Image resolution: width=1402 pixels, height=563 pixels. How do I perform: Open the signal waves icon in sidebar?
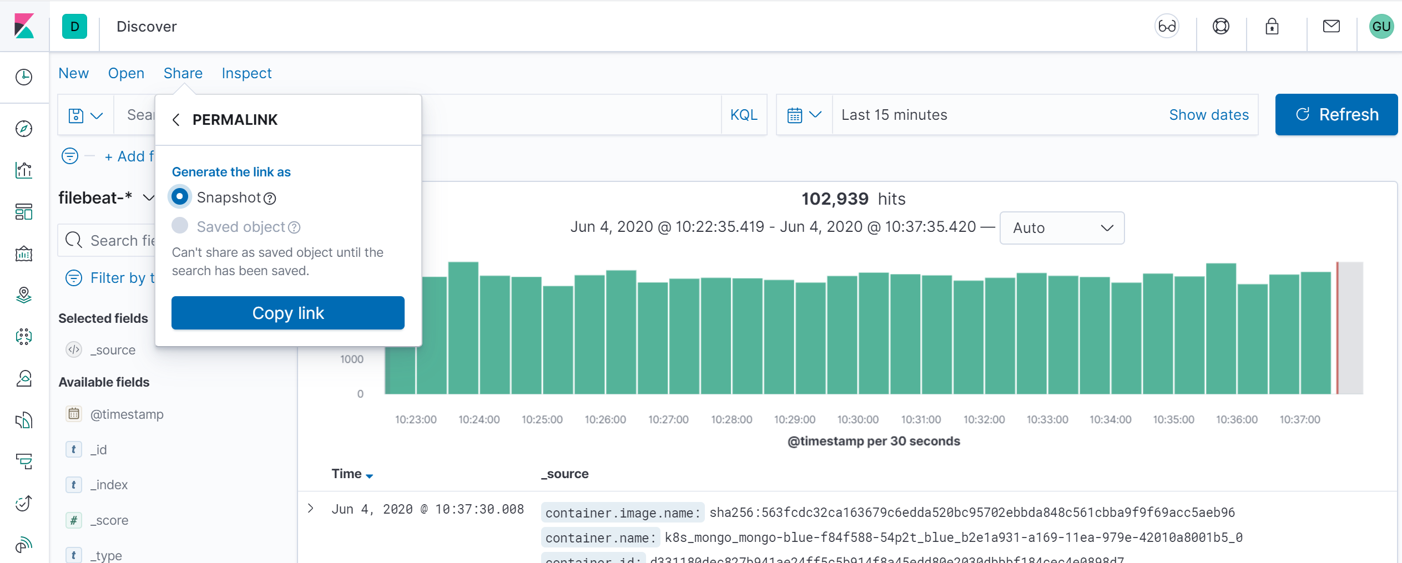tap(24, 545)
